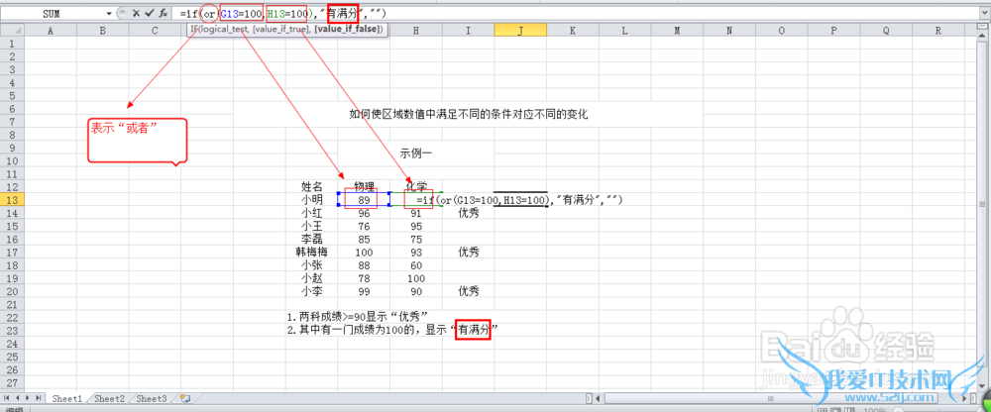Click the 李磊 name cell

click(x=311, y=239)
